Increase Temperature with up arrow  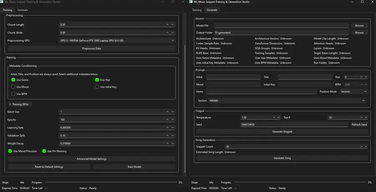point(274,117)
